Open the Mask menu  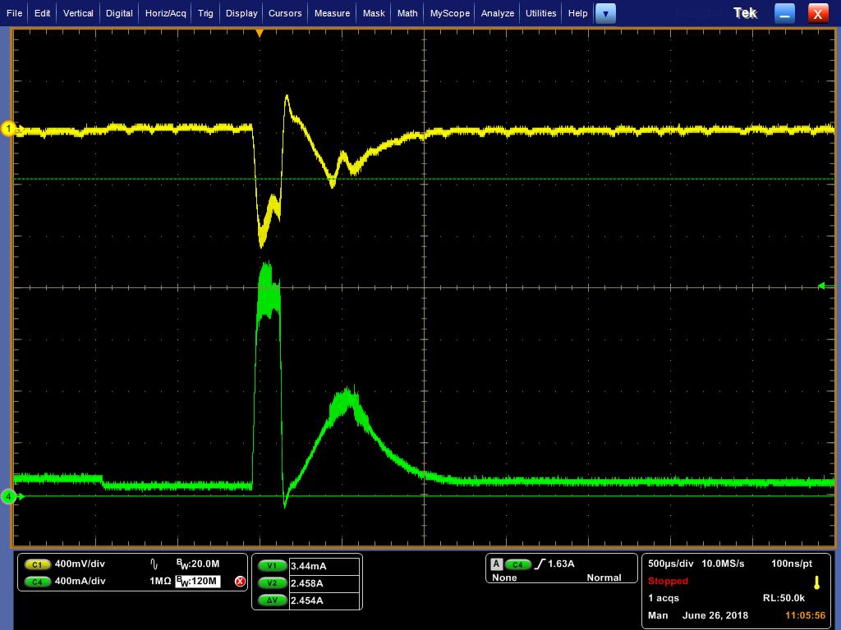pyautogui.click(x=374, y=13)
